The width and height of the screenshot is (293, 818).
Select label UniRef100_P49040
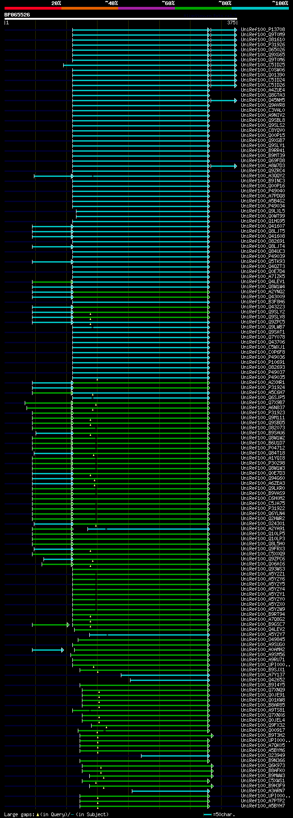point(263,191)
